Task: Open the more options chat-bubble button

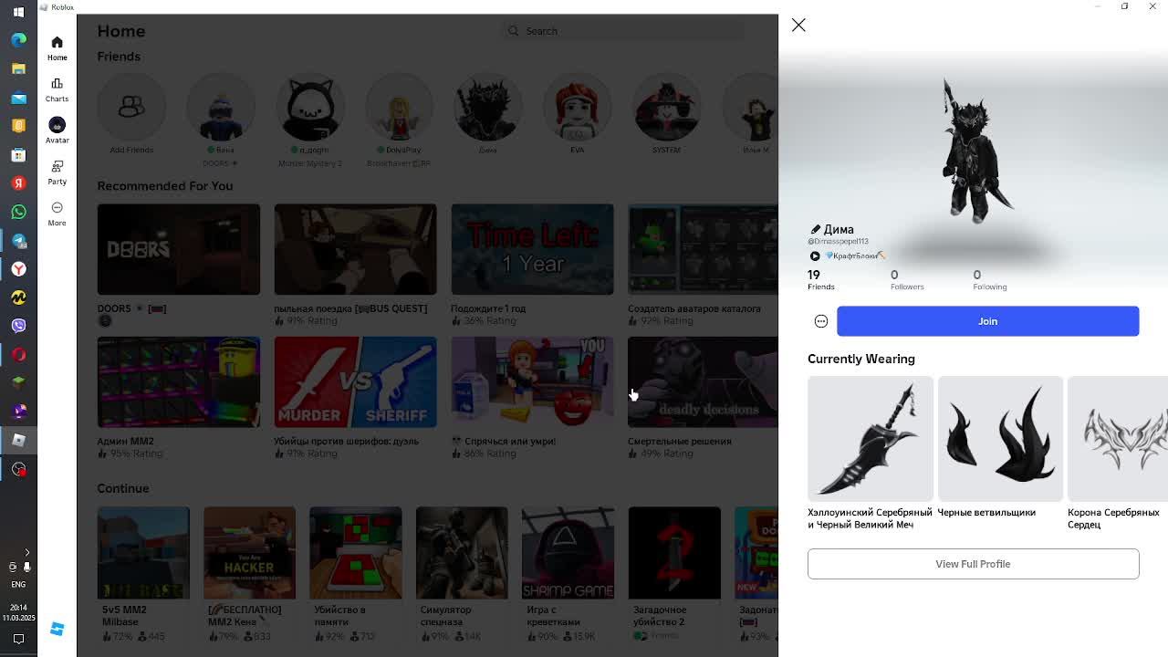Action: [821, 321]
